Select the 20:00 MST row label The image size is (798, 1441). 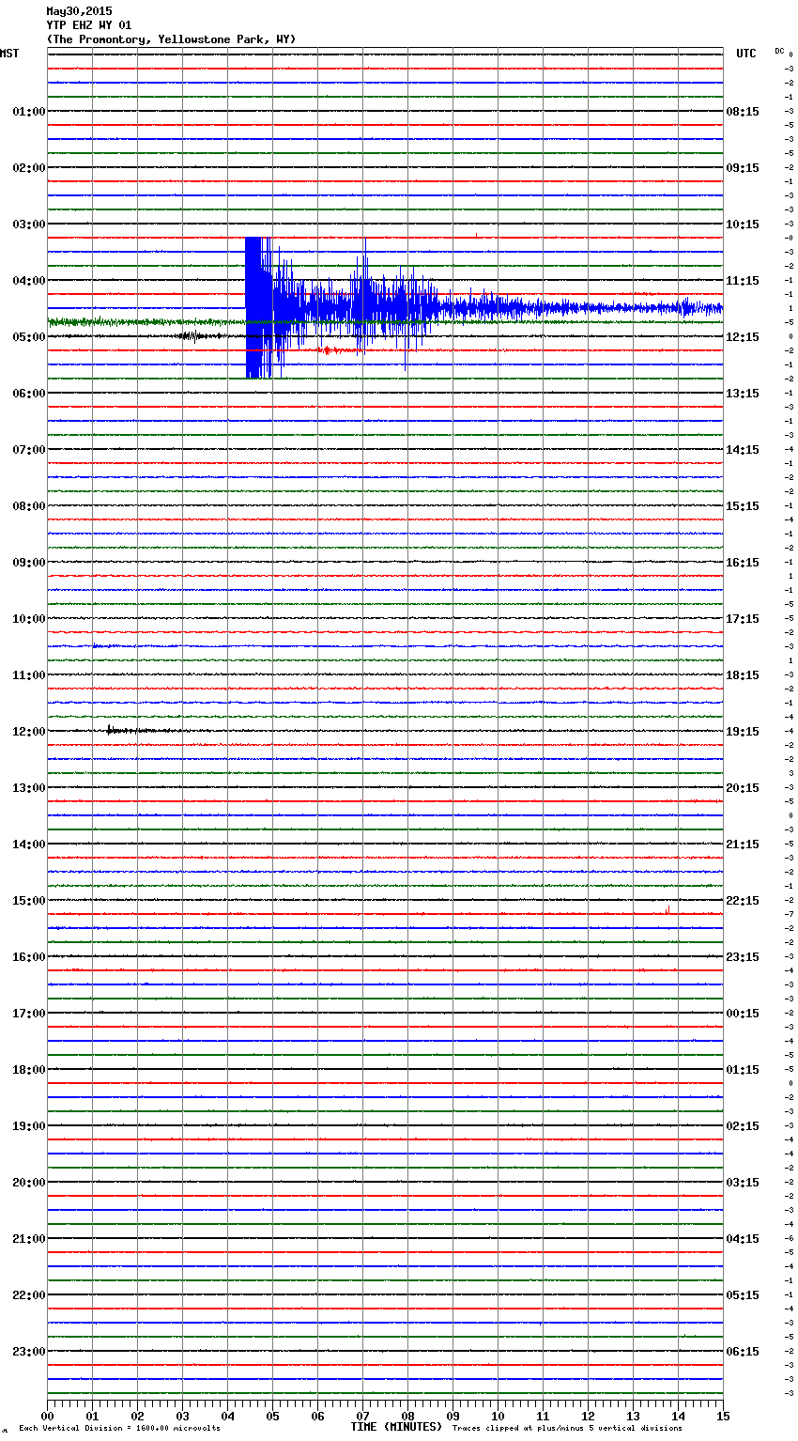pyautogui.click(x=29, y=1183)
